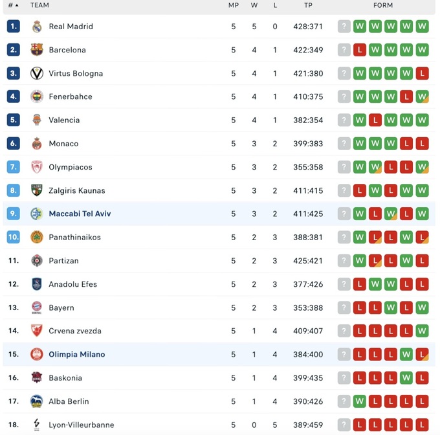Click the Panathinaikos club logo icon

click(37, 237)
